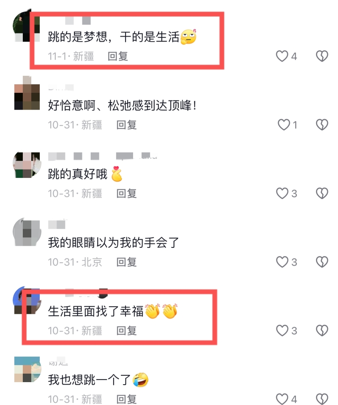Image resolution: width=338 pixels, height=405 pixels.
Task: Tap 回复 under "好恰意啊" comment
Action: pos(126,125)
